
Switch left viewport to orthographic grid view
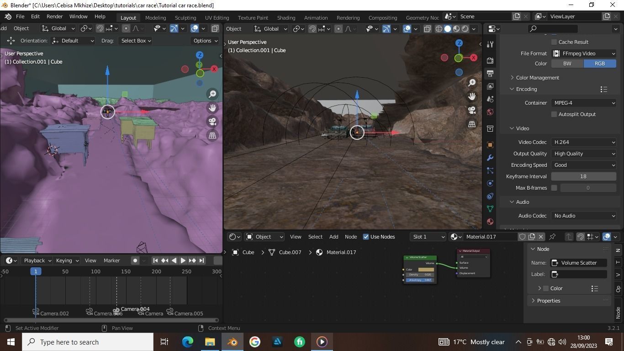point(212,135)
